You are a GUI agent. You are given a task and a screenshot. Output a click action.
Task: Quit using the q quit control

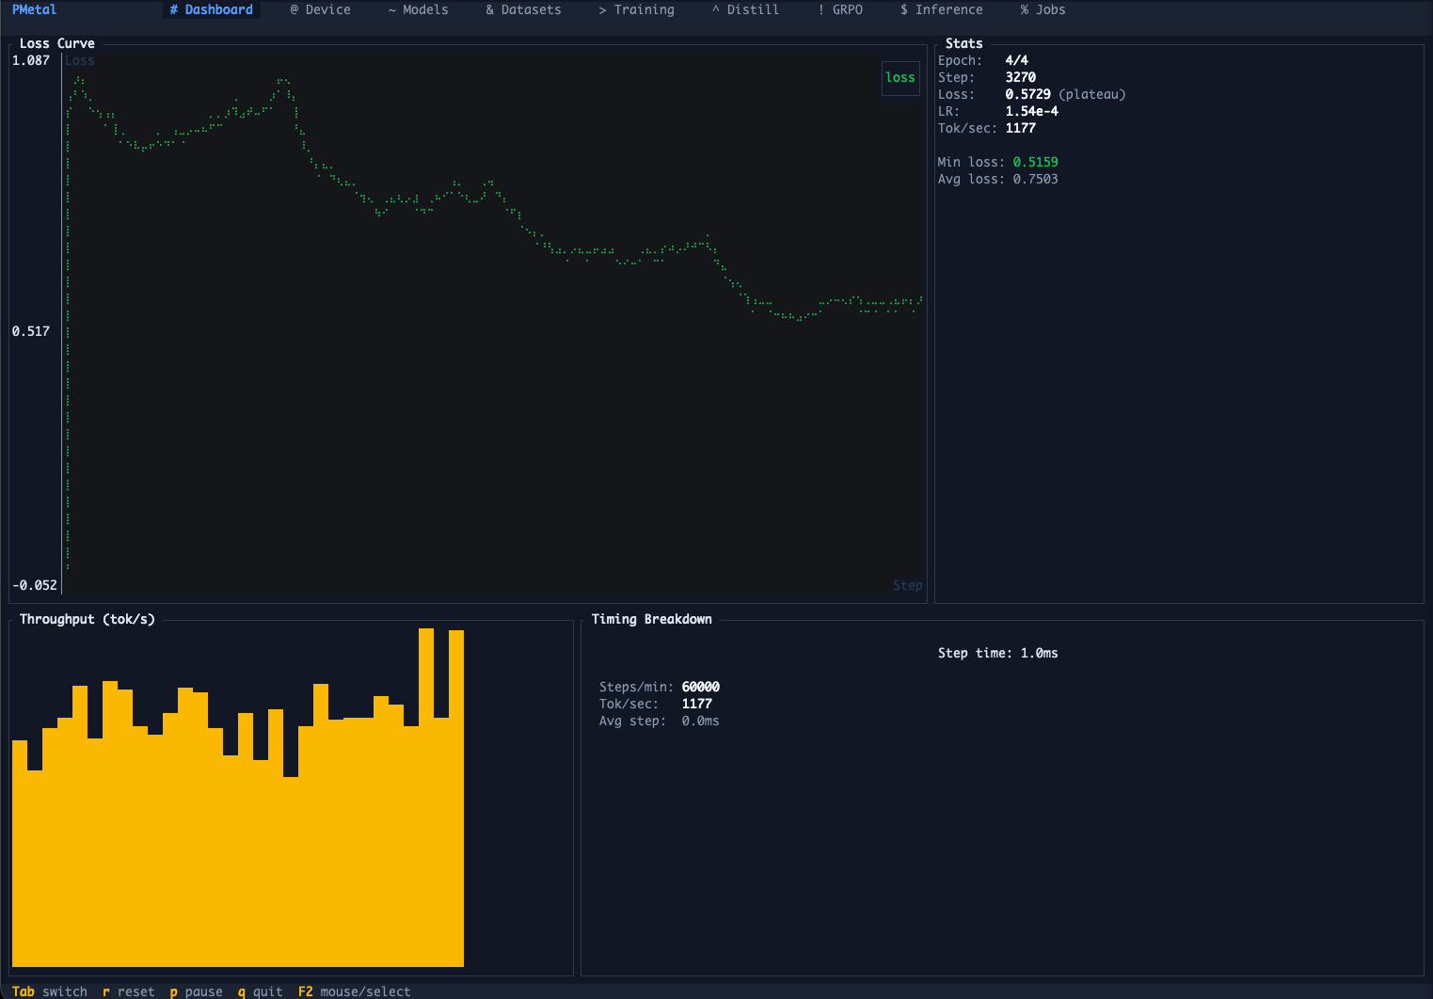(x=260, y=991)
